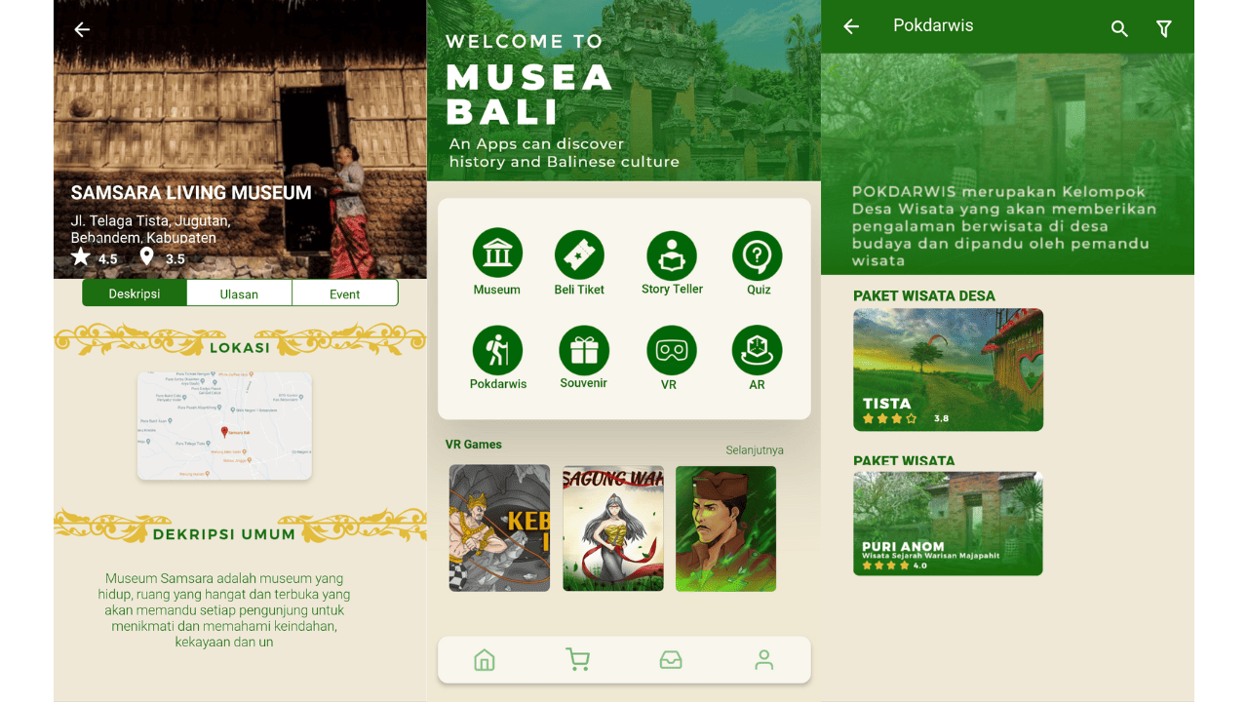The image size is (1248, 702).
Task: Select the Deskripsi tab
Action: [x=135, y=293]
